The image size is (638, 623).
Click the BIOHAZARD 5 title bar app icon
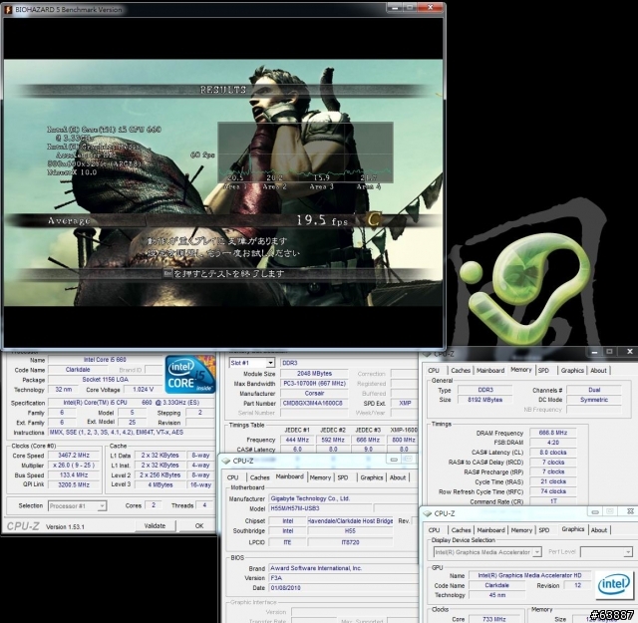click(8, 9)
